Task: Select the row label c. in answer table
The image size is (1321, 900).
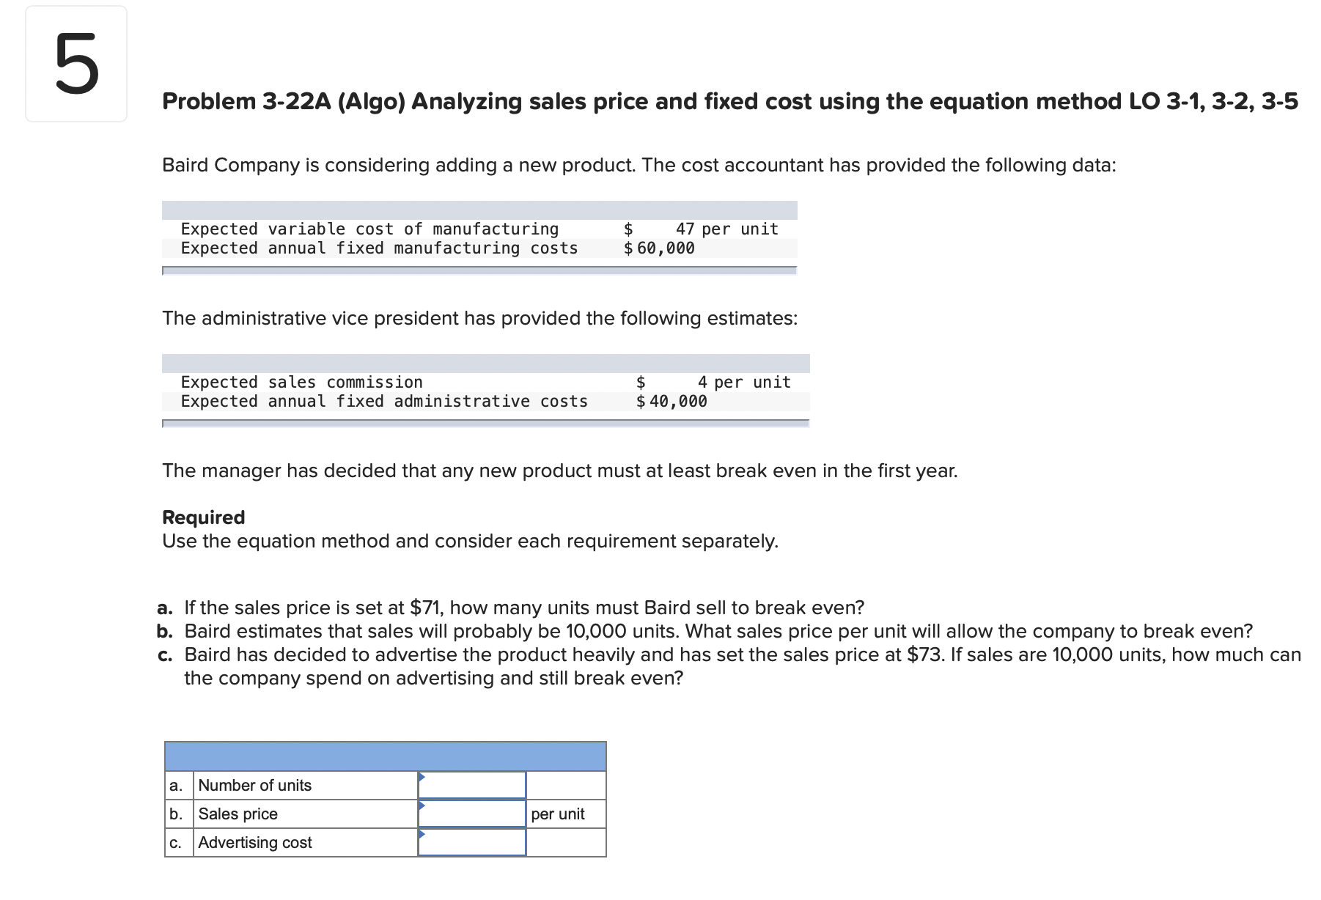Action: coord(176,842)
